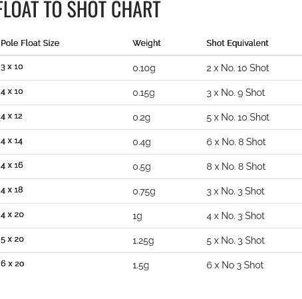Click the 2 x No. 10 Shot cell
The width and height of the screenshot is (302, 299).
coord(237,68)
